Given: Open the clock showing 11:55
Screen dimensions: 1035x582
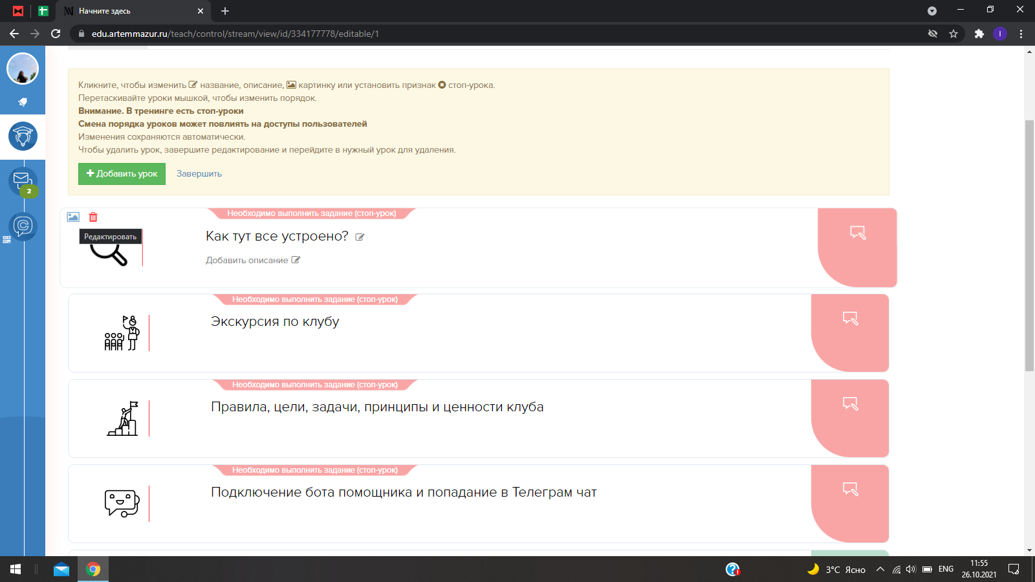Looking at the screenshot, I should click(979, 569).
